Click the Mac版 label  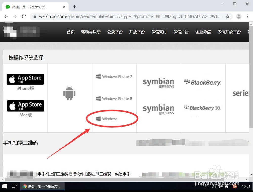pos(26,115)
